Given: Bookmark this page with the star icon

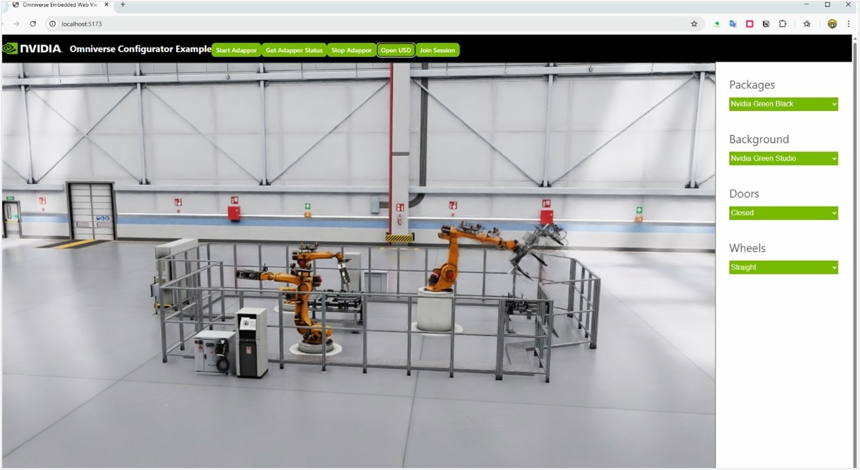Looking at the screenshot, I should [694, 24].
